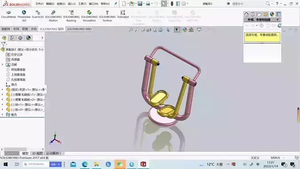This screenshot has width=300, height=169.
Task: Select the 前视基准面 plane in tree
Action: click(18, 69)
